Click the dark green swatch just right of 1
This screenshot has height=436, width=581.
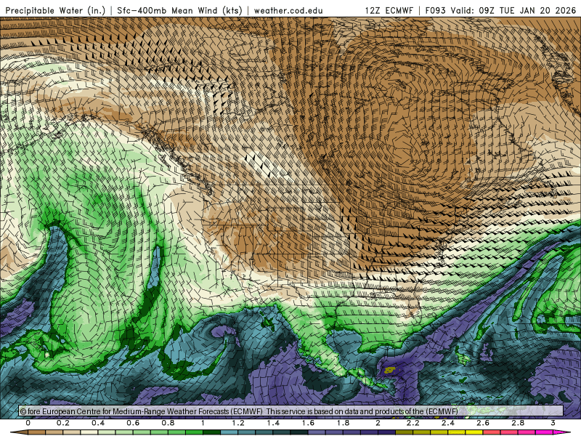[x=212, y=432]
